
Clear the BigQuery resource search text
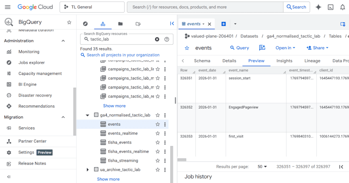click(157, 39)
